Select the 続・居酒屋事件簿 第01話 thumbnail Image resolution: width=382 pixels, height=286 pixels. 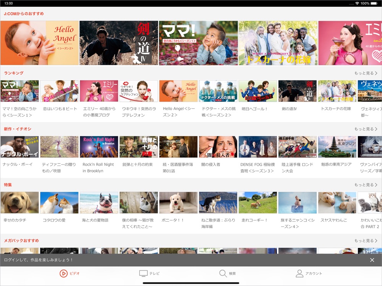pyautogui.click(x=178, y=147)
